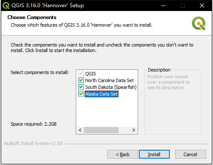The image size is (213, 165).
Task: Select the QGIS component label
Action: pos(91,74)
